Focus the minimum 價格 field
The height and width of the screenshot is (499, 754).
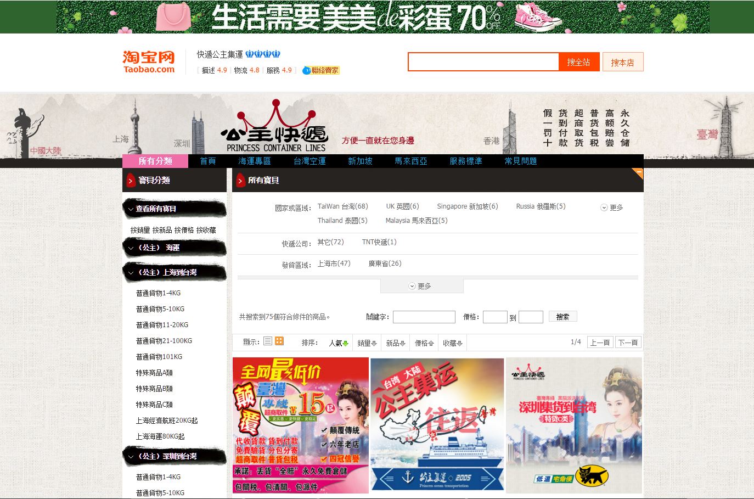[x=495, y=317]
